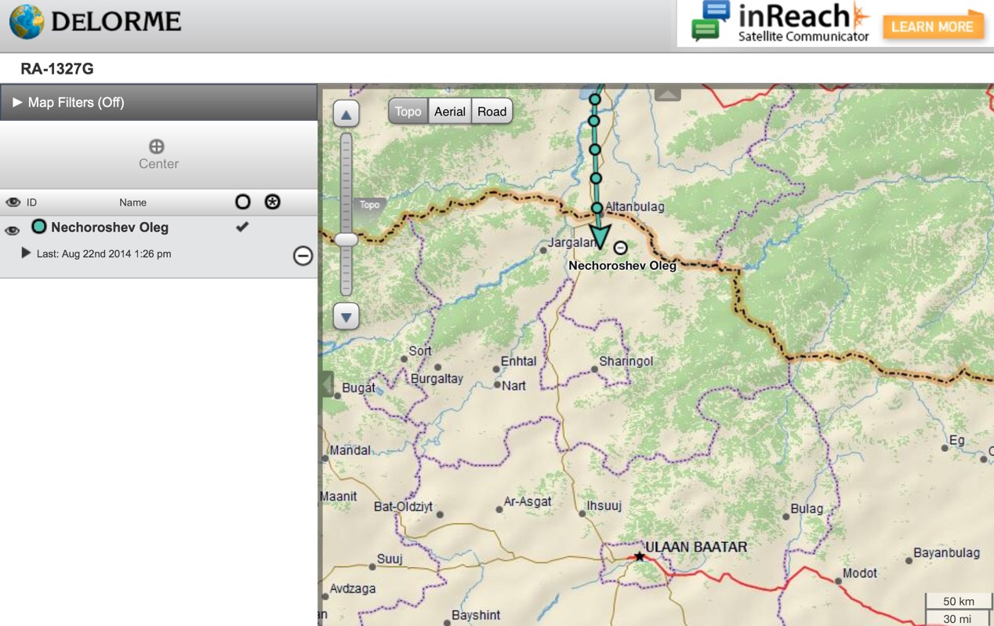Click the teal circle icon beside Nechoroshev Oleg

38,227
